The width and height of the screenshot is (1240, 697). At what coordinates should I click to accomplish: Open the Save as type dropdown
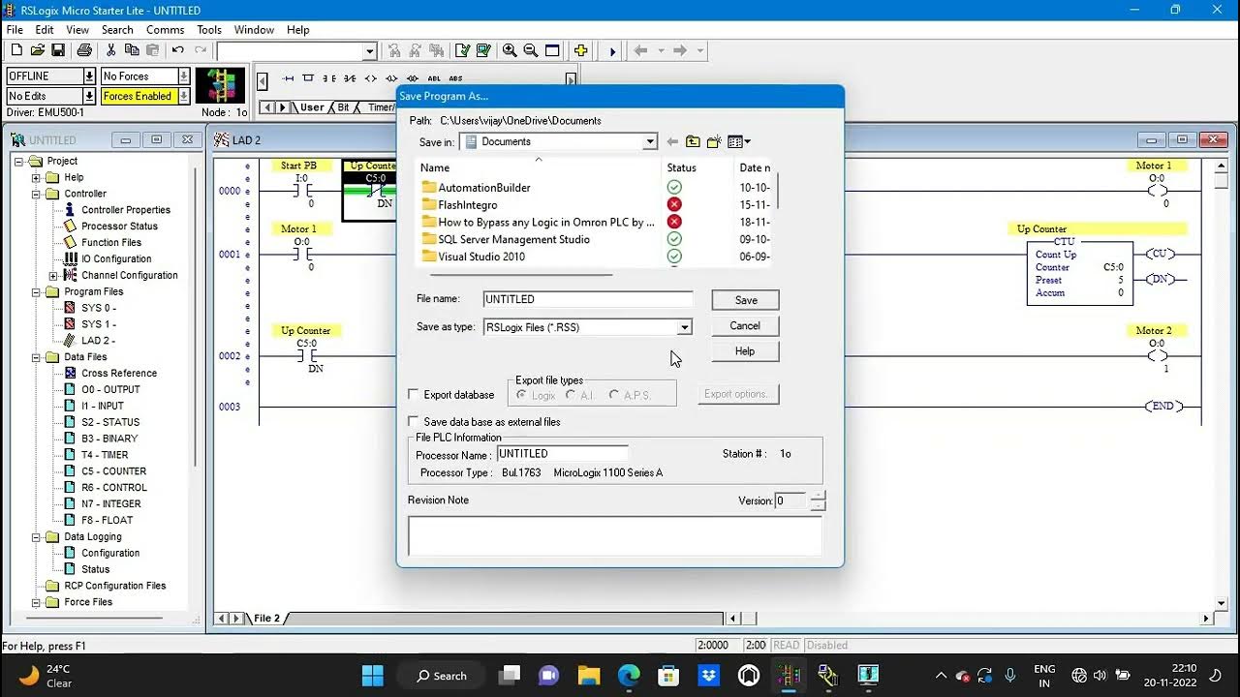click(684, 327)
